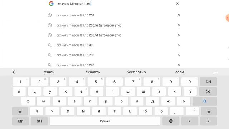Image resolution: width=229 pixels, height=129 pixels.
Task: Switch keyboard language via globe icon
Action: 171,121
